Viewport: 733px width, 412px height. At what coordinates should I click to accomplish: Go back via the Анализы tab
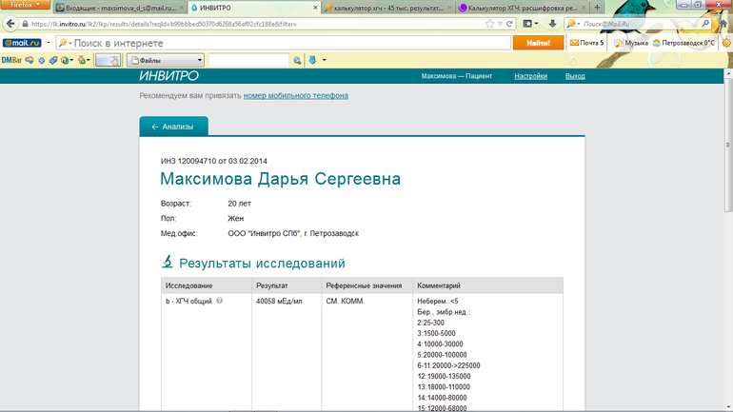173,127
